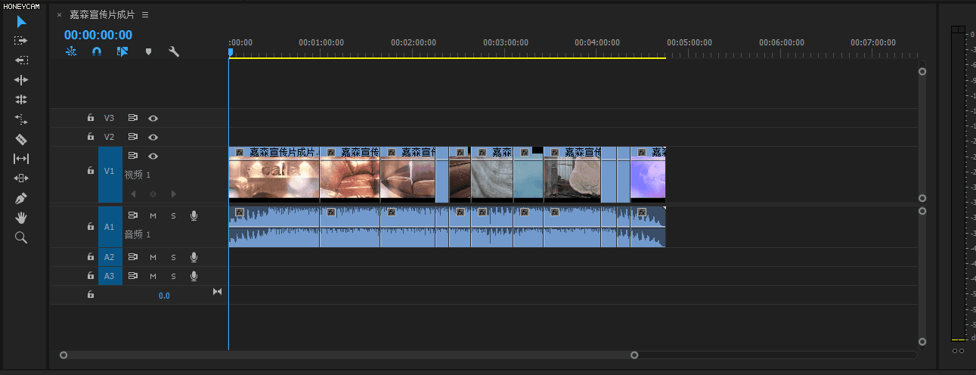Select the Ripple Edit tool
This screenshot has width=976, height=375.
pyautogui.click(x=21, y=80)
